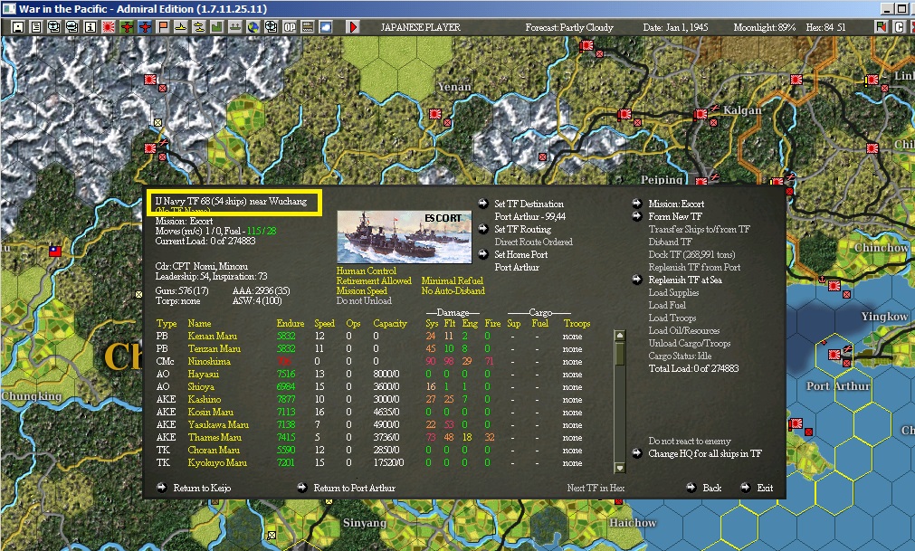Sort ship list by Speed column
Screen dimensions: 915x551
coord(324,323)
